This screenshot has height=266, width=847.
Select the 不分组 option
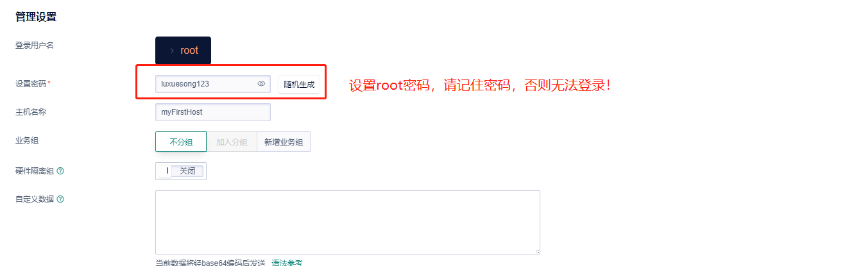(181, 142)
